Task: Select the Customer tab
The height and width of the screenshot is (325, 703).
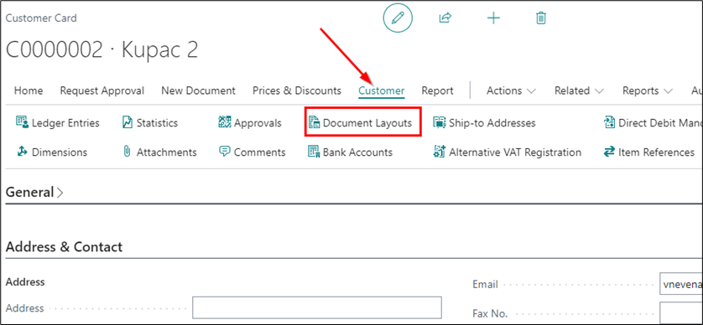Action: [382, 90]
